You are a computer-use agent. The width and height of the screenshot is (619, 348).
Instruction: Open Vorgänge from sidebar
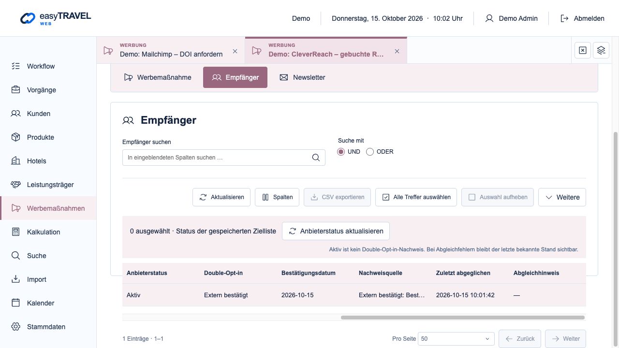[48, 90]
